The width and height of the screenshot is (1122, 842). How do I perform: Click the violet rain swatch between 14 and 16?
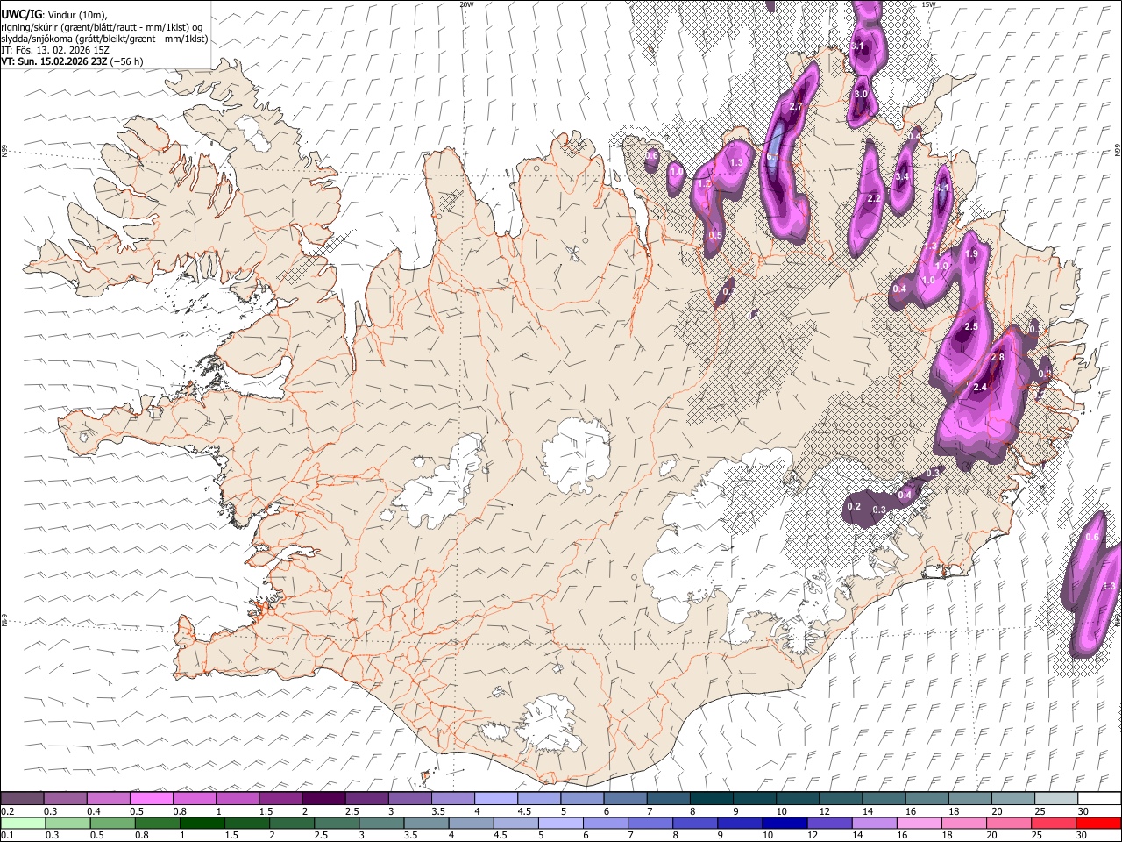pos(873,823)
